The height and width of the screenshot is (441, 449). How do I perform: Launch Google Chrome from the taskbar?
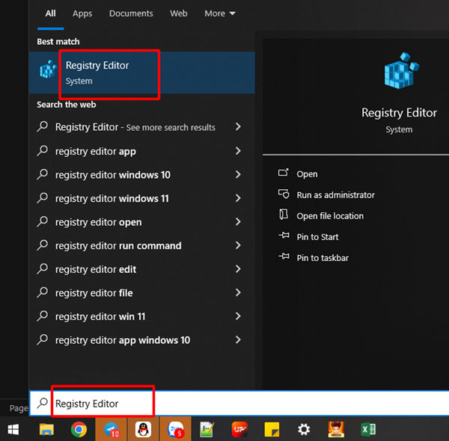point(78,430)
